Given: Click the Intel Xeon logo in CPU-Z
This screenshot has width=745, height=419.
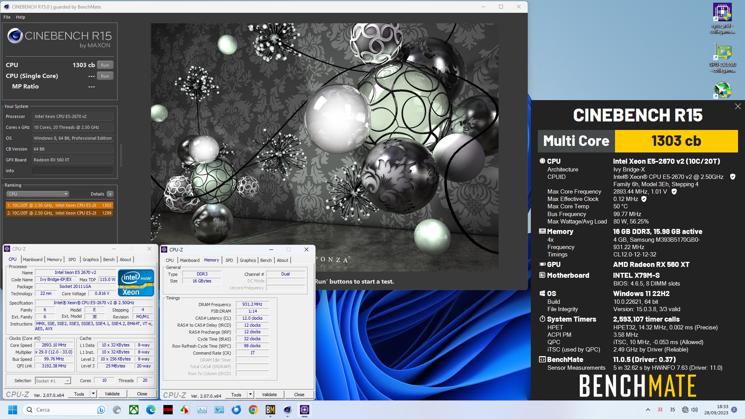Looking at the screenshot, I should [x=136, y=282].
